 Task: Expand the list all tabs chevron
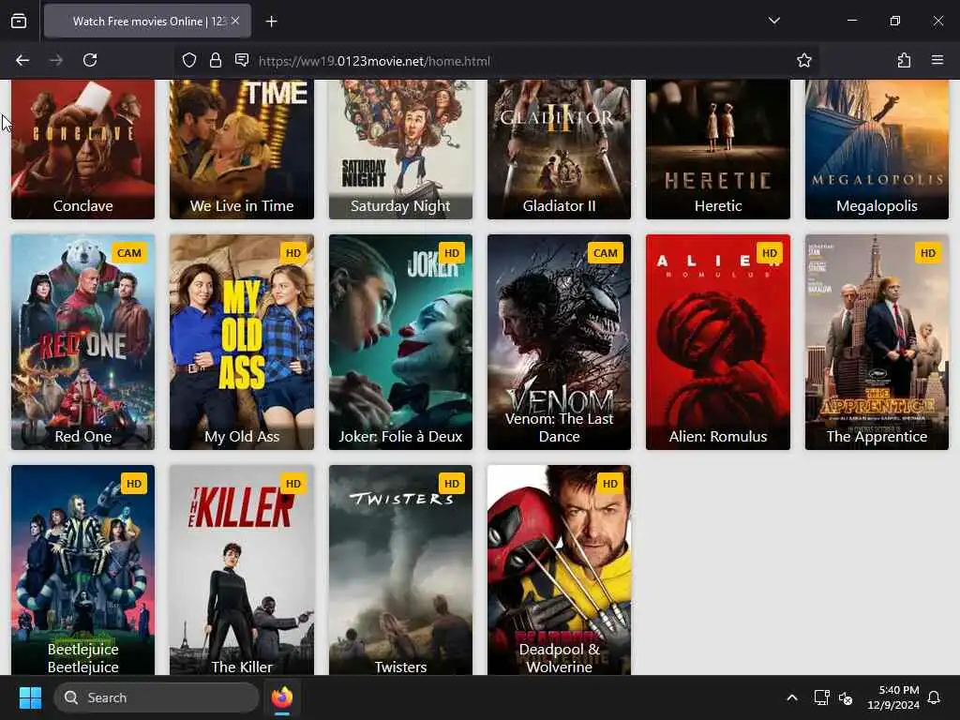click(x=773, y=21)
